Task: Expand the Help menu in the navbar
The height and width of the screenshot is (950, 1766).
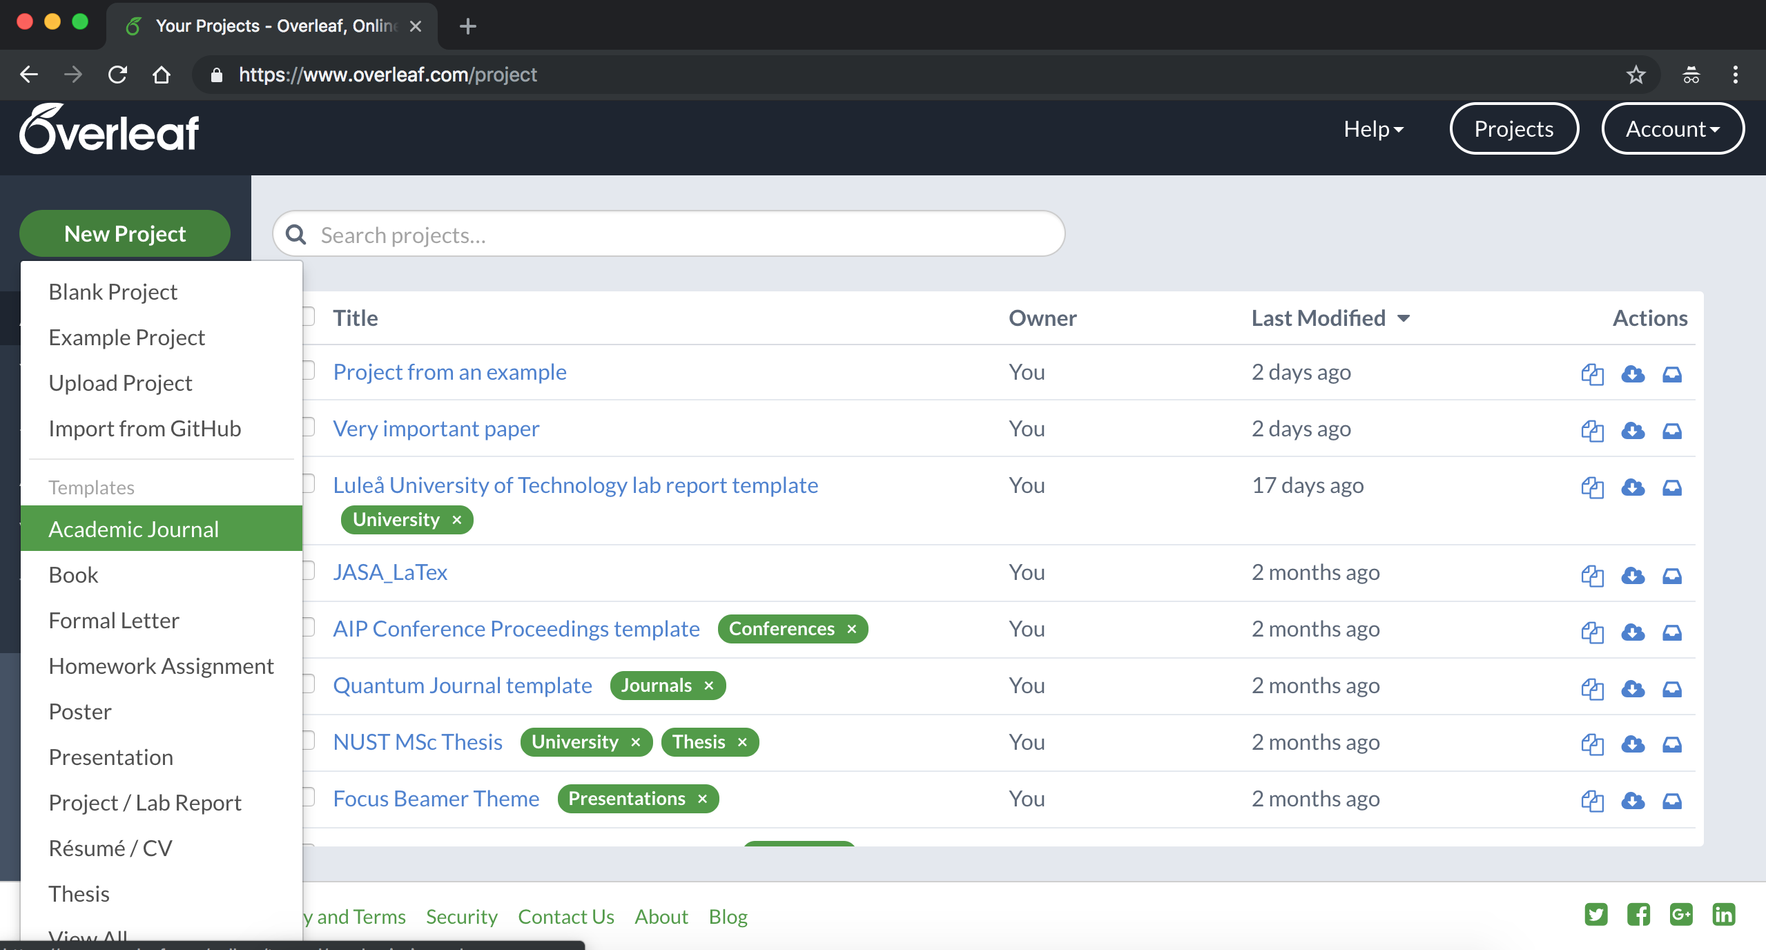Action: (1374, 128)
